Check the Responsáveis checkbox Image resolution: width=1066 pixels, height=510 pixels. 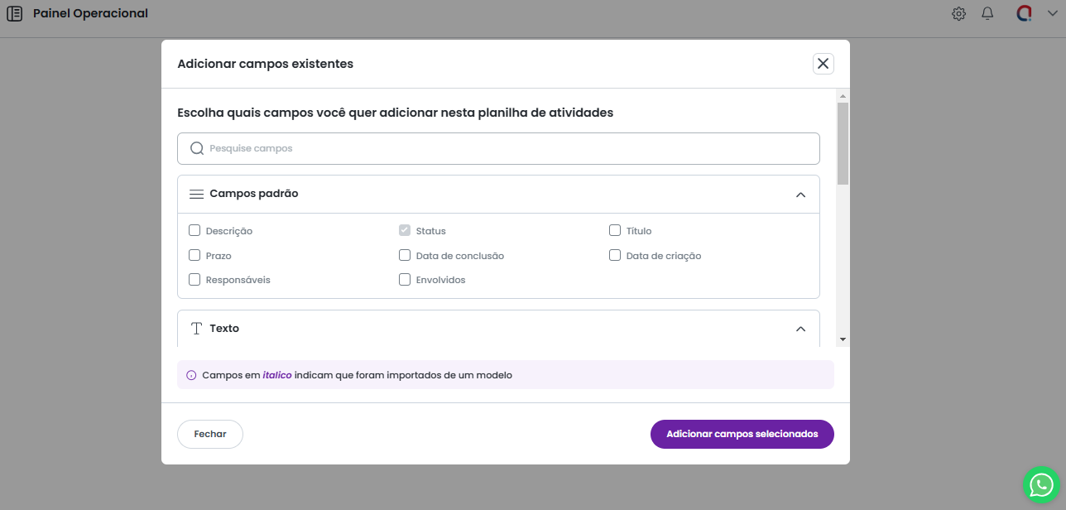tap(194, 280)
